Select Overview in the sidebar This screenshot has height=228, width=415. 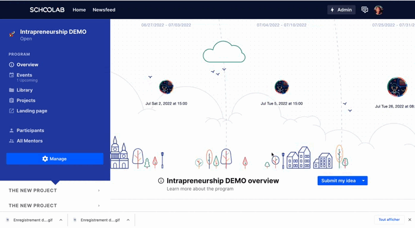coord(27,65)
